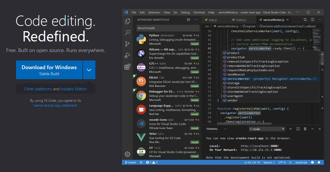Open the Manage gear icon at bottom left
This screenshot has height=172, width=330.
pyautogui.click(x=127, y=154)
